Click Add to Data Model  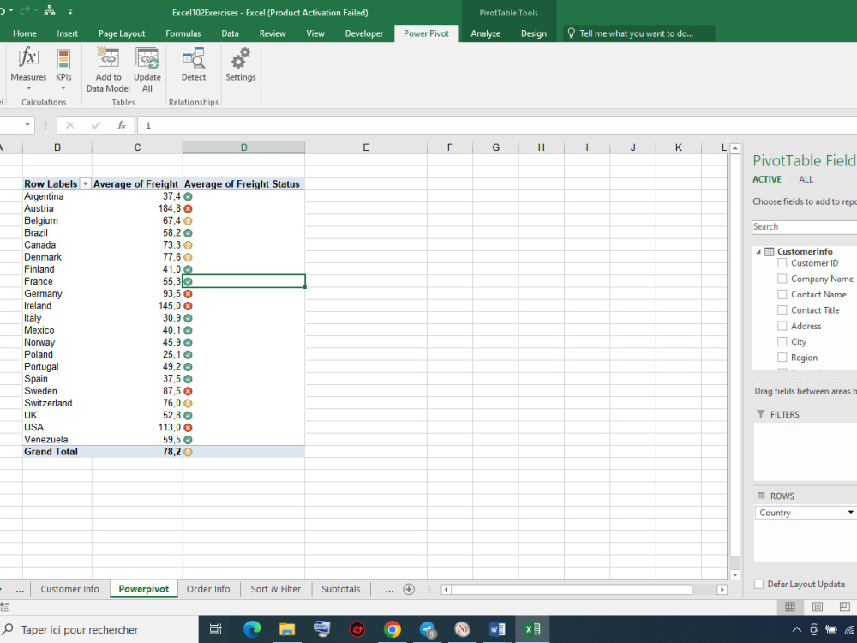108,69
